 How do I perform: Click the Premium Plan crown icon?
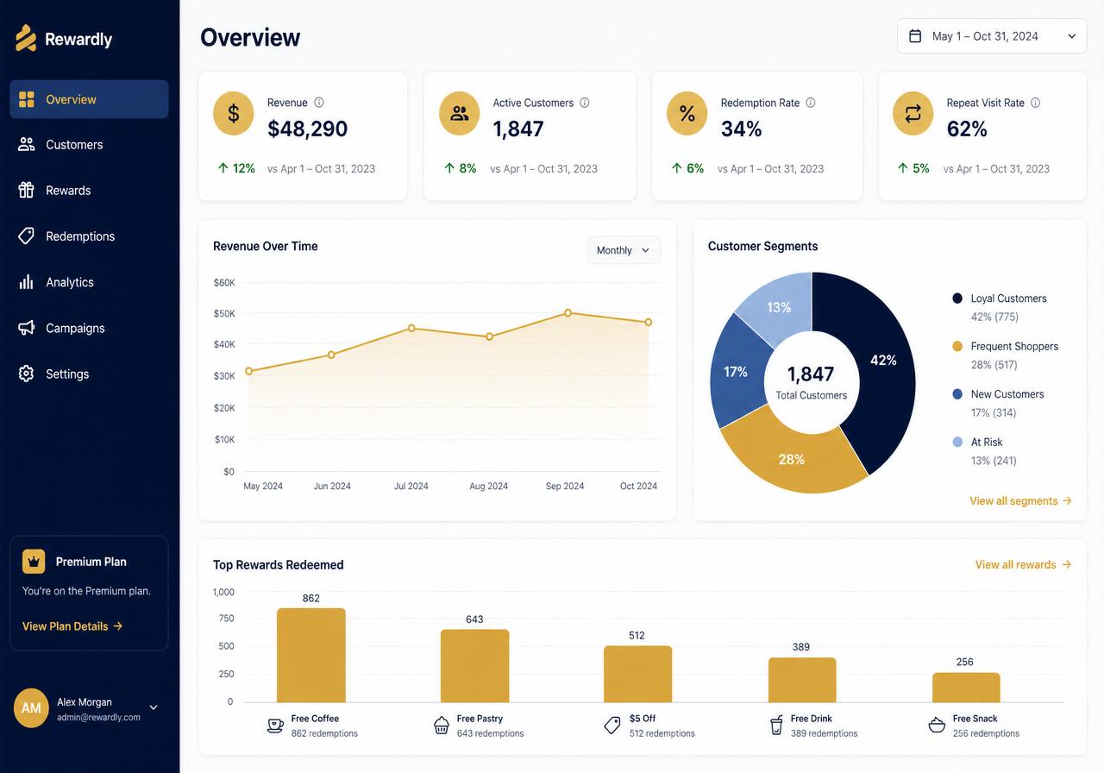point(34,562)
